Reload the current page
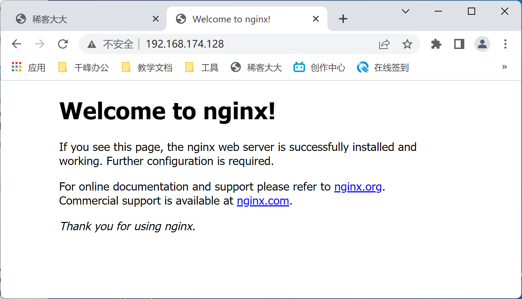The image size is (522, 299). point(63,44)
